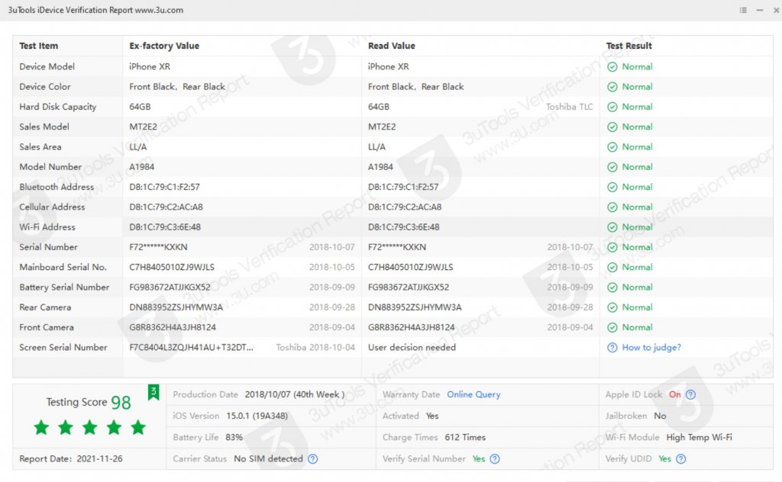This screenshot has height=482, width=782.
Task: Click help icon next to Apple ID Lock
Action: [x=690, y=394]
